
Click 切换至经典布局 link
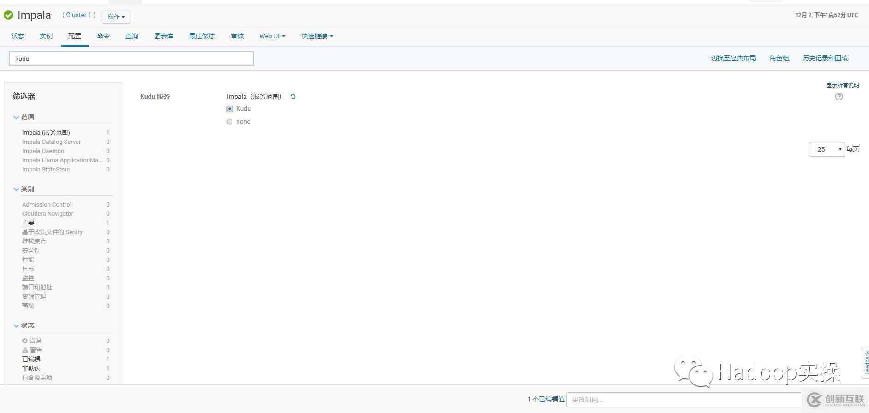[x=733, y=58]
